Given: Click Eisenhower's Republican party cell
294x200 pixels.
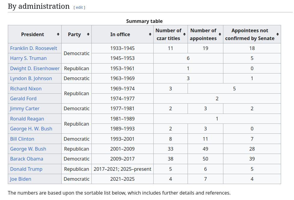Looking at the screenshot, I should pyautogui.click(x=76, y=68).
